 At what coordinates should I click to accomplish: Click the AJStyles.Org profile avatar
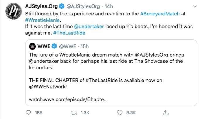pos(14,11)
